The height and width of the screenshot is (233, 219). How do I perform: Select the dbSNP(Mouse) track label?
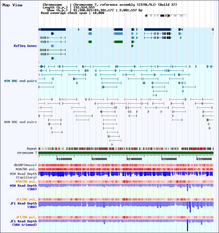point(25,165)
